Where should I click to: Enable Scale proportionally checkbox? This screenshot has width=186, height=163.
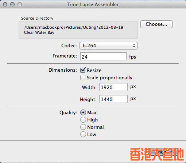click(x=83, y=77)
